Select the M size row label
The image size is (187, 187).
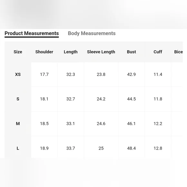(18, 123)
